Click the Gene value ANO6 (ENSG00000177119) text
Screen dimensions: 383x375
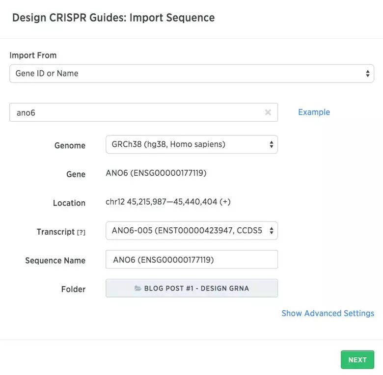pyautogui.click(x=156, y=174)
